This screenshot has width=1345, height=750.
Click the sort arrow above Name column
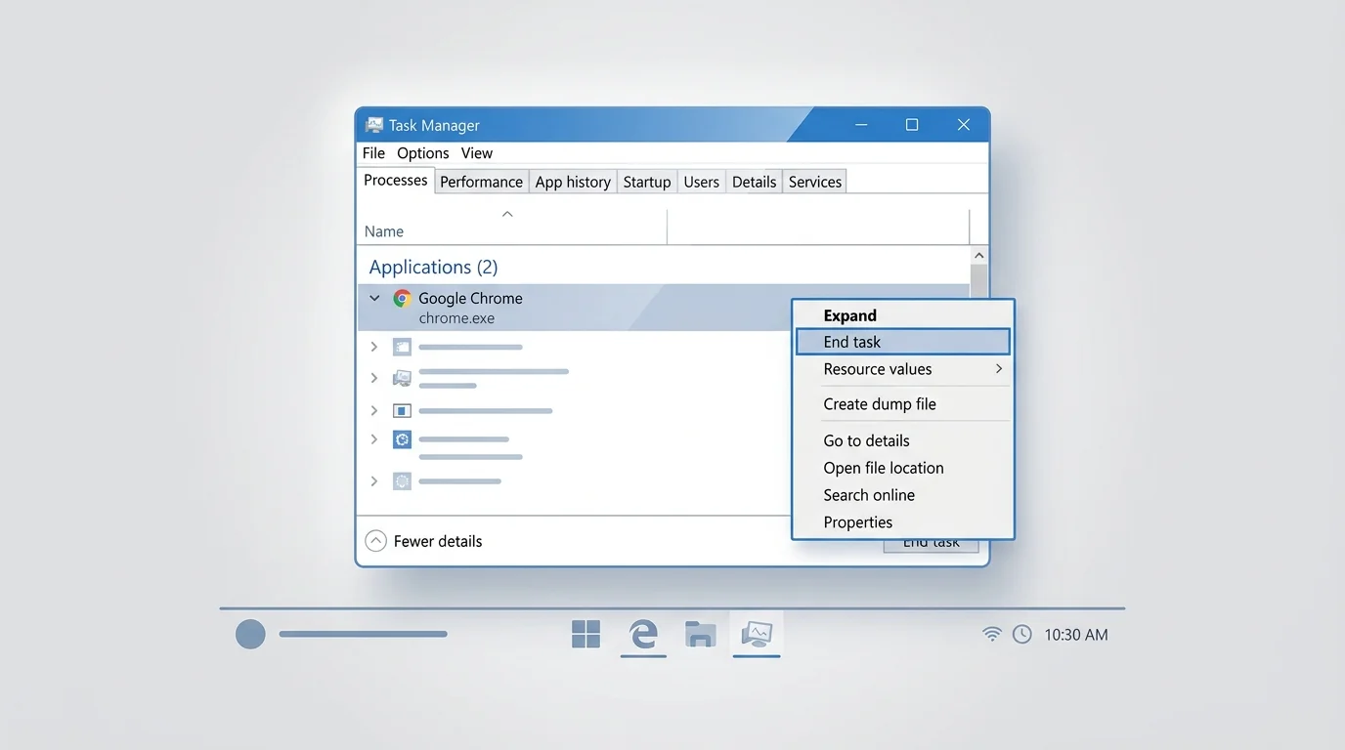point(507,214)
